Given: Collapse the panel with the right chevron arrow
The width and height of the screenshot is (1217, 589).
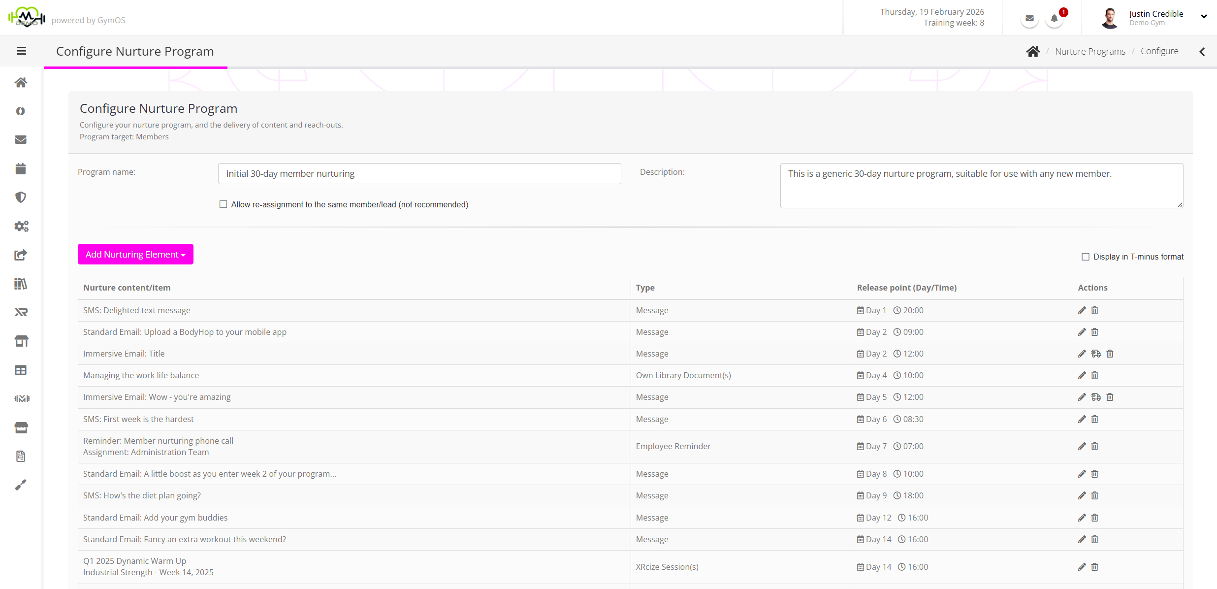Looking at the screenshot, I should pos(1202,51).
